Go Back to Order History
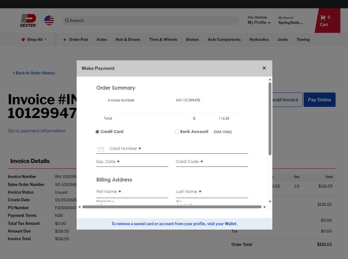The image size is (348, 259). (x=34, y=73)
